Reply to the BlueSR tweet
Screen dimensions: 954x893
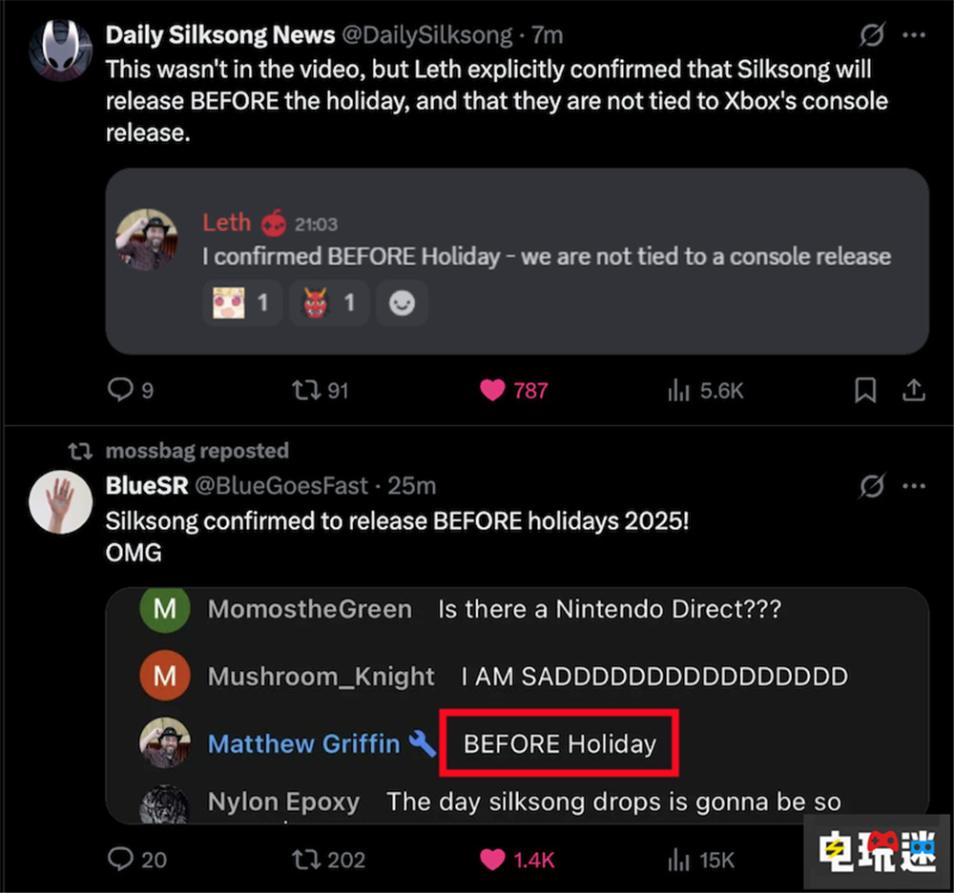121,860
